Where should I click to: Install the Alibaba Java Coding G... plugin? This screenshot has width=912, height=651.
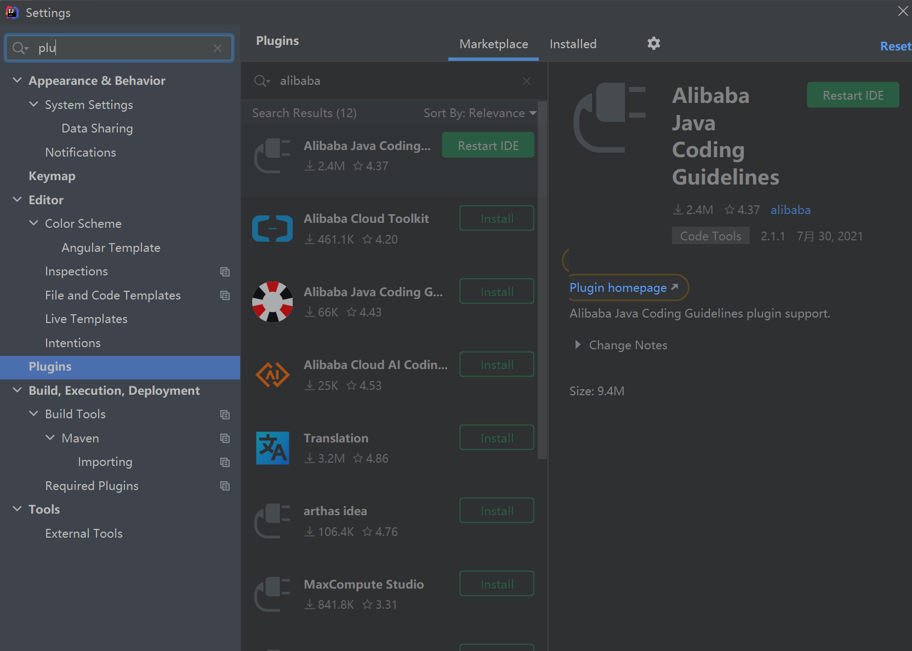point(497,292)
